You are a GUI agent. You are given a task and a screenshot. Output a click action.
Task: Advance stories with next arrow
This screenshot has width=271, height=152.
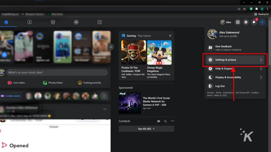pyautogui.click(x=111, y=47)
